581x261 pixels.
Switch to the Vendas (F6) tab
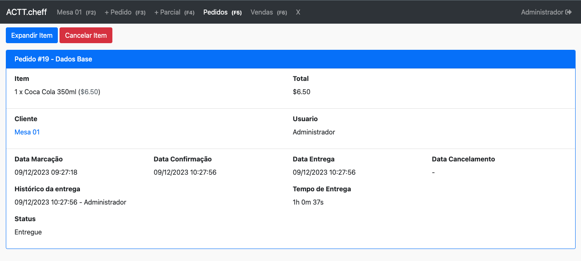pos(268,12)
